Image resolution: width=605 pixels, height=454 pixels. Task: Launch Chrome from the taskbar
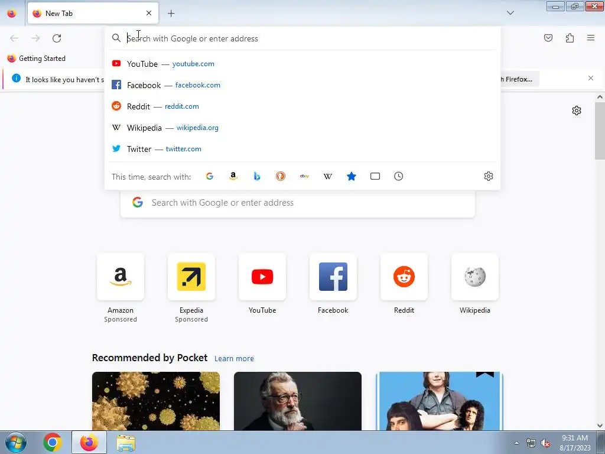[53, 442]
